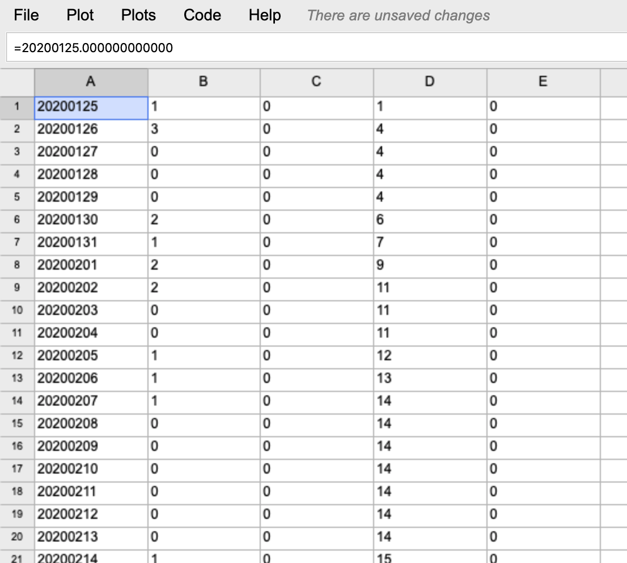The height and width of the screenshot is (563, 627).
Task: Select column B header
Action: pos(204,82)
